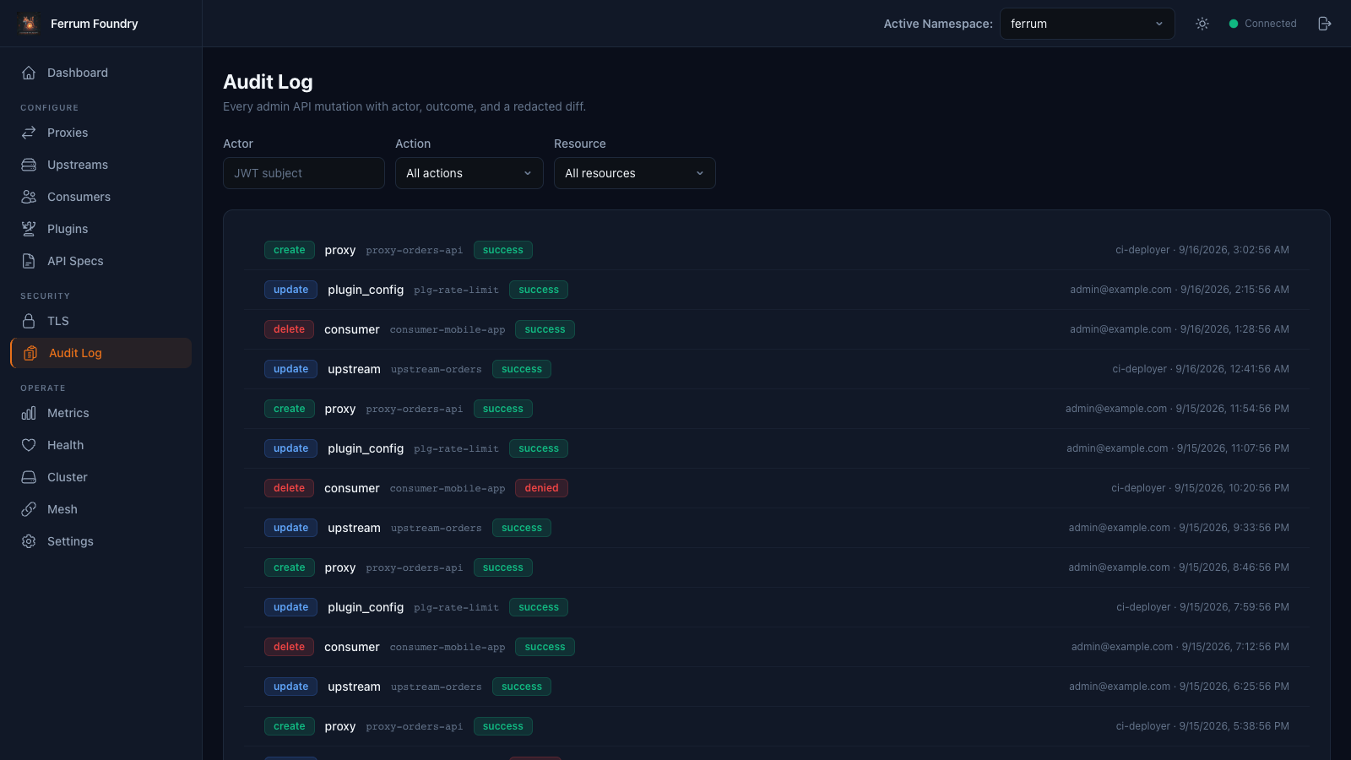
Task: Click delete badge on 7:12:56 PM entry
Action: coord(289,647)
